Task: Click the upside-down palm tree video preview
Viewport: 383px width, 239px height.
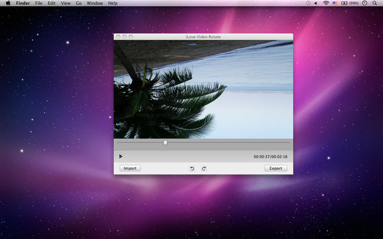Action: click(203, 89)
